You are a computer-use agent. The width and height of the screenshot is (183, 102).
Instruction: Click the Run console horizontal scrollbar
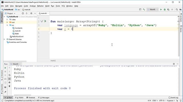[22, 95]
